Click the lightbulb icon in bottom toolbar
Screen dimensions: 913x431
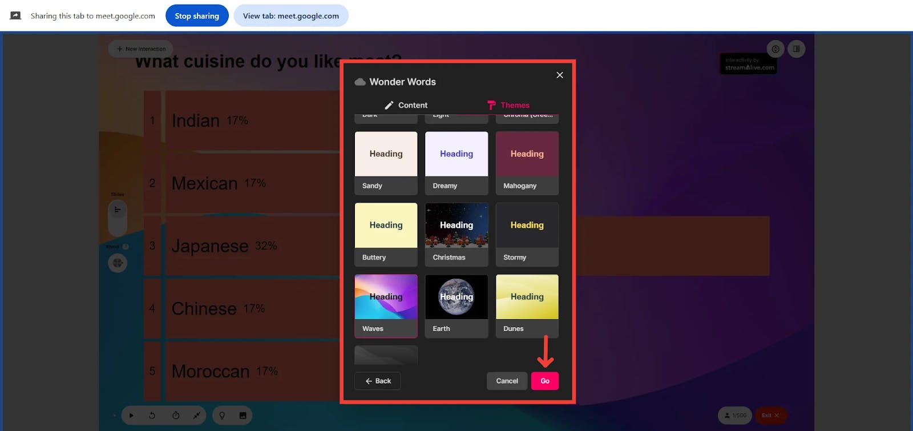click(222, 416)
